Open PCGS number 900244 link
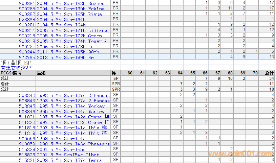 tap(27, 52)
